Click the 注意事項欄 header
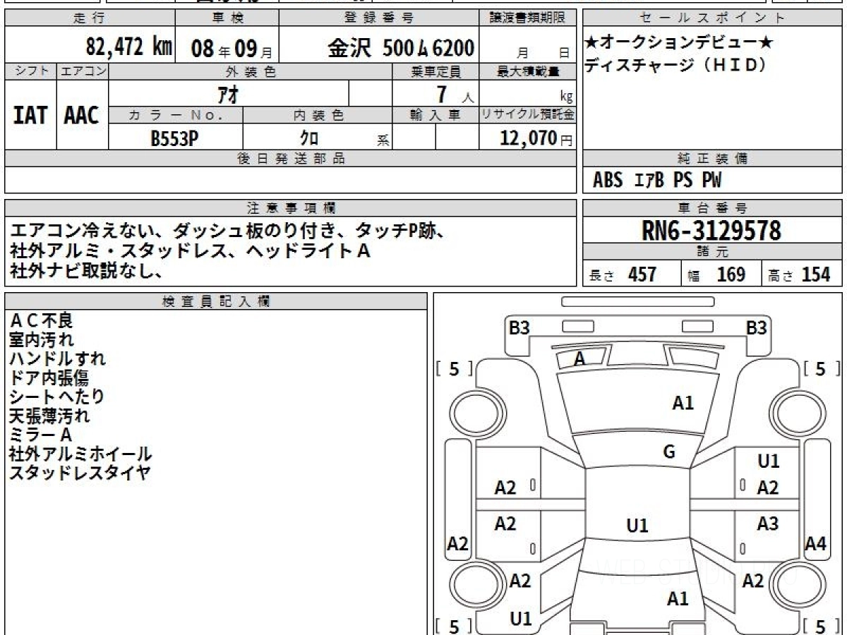Image resolution: width=847 pixels, height=635 pixels. [x=290, y=208]
